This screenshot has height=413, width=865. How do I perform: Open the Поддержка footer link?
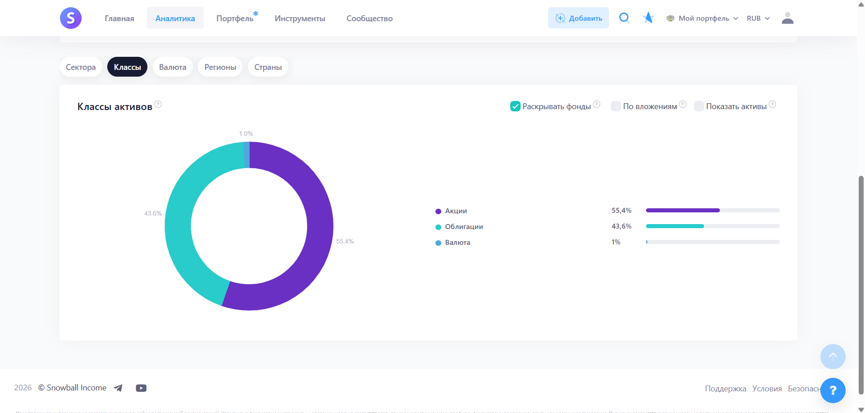click(725, 389)
